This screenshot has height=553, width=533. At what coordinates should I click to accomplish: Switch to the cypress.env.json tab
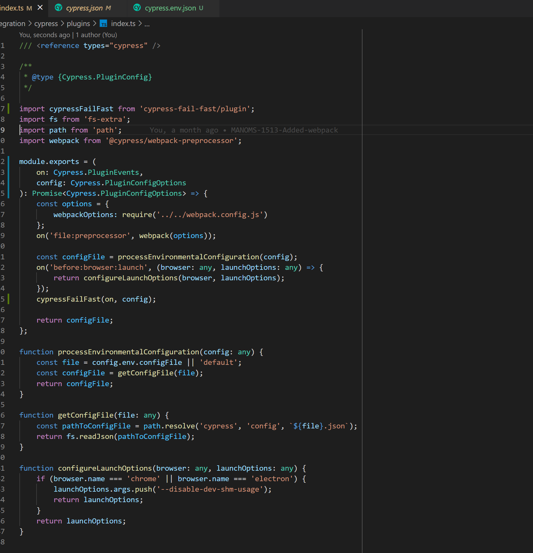coord(173,8)
